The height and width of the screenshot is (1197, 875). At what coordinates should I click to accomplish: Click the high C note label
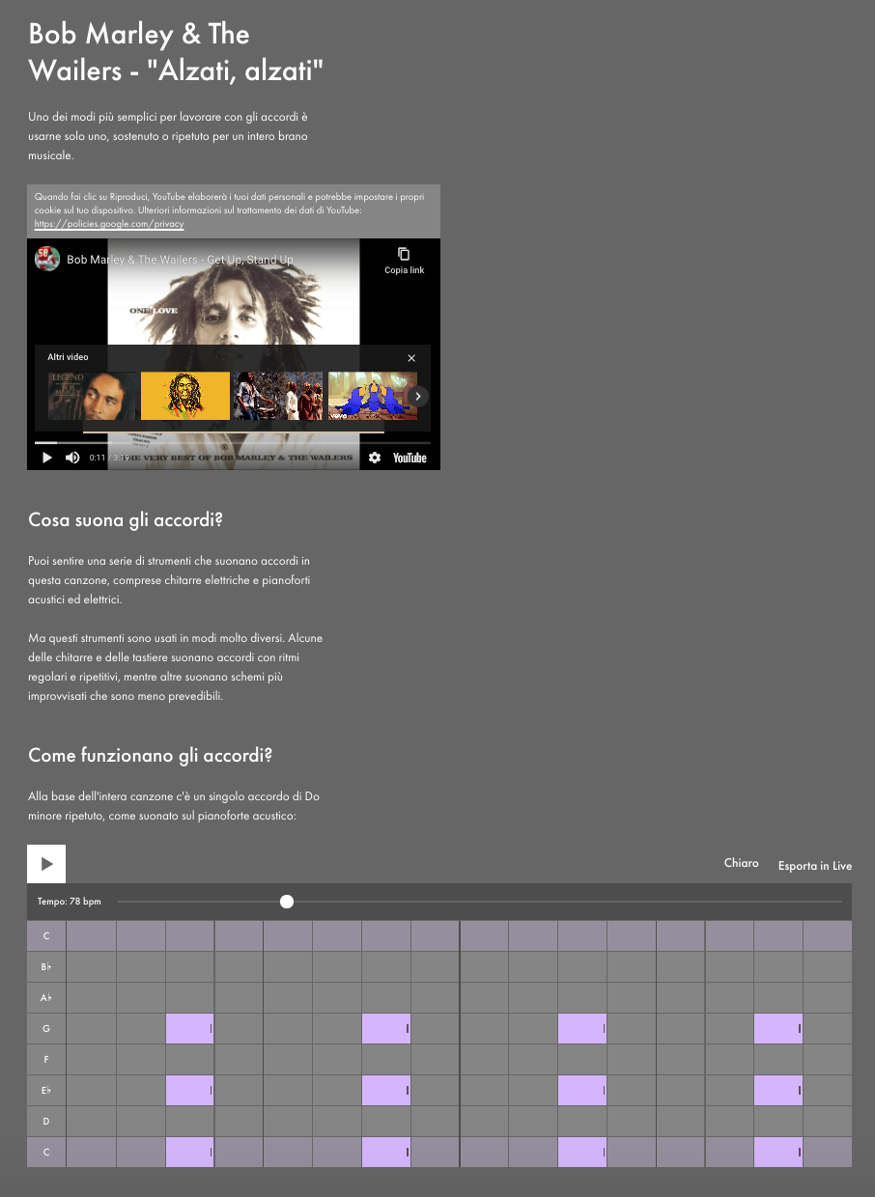pyautogui.click(x=46, y=936)
